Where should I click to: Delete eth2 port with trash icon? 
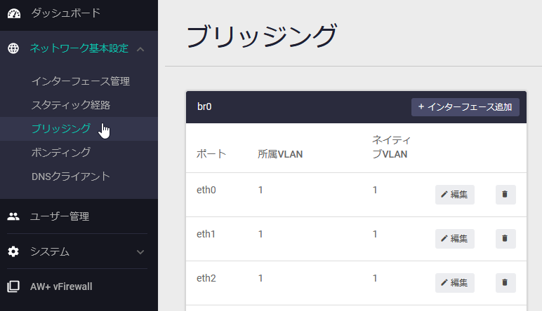[505, 283]
